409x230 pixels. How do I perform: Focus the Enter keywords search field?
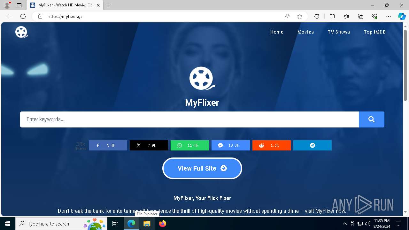189,119
